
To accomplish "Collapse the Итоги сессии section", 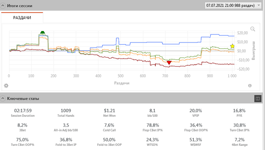I will (3, 6).
